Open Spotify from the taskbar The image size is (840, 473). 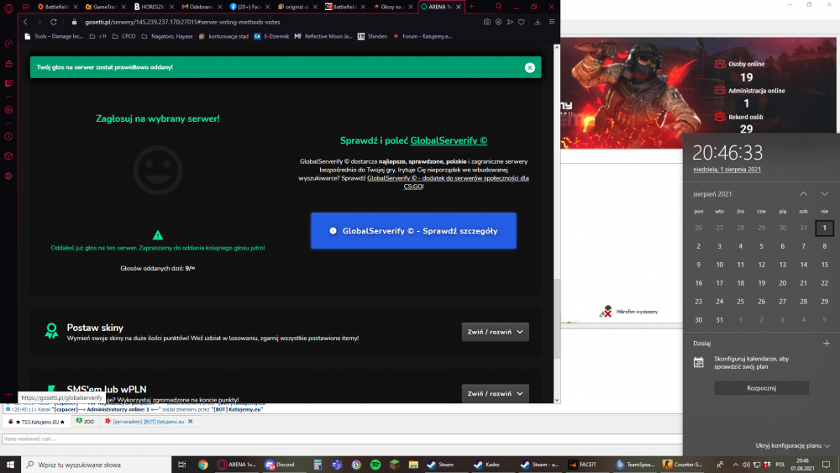coord(375,465)
